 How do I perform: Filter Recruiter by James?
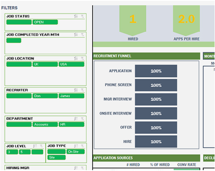pyautogui.click(x=71, y=96)
